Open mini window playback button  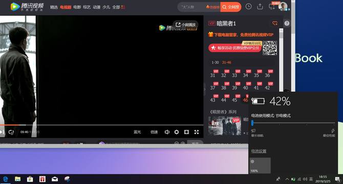[x=186, y=25]
